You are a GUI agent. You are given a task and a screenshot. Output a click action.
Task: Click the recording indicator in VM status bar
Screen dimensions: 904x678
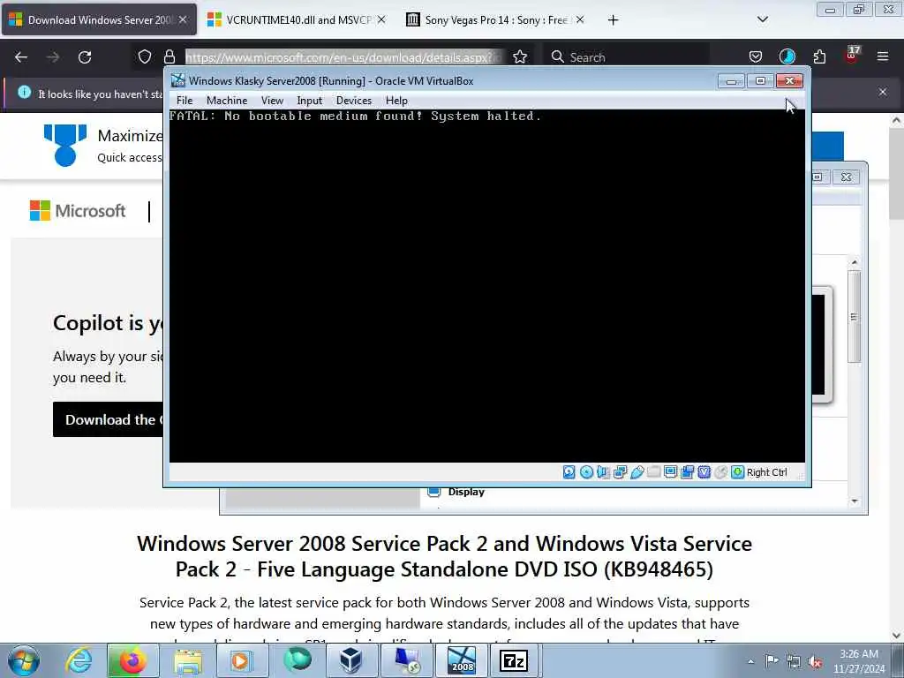click(687, 472)
